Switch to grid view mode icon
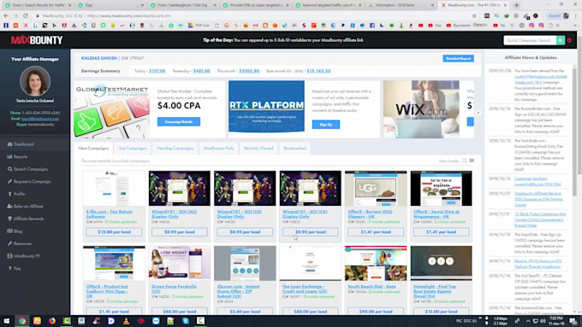This screenshot has height=327, width=582. click(x=464, y=161)
